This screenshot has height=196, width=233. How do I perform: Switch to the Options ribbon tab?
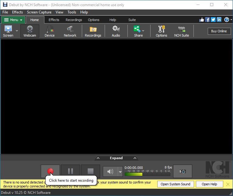(x=94, y=20)
